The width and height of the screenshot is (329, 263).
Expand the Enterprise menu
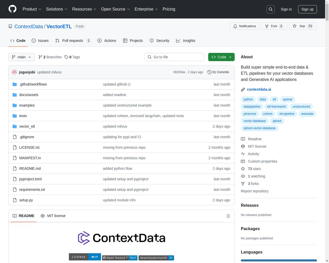(147, 9)
